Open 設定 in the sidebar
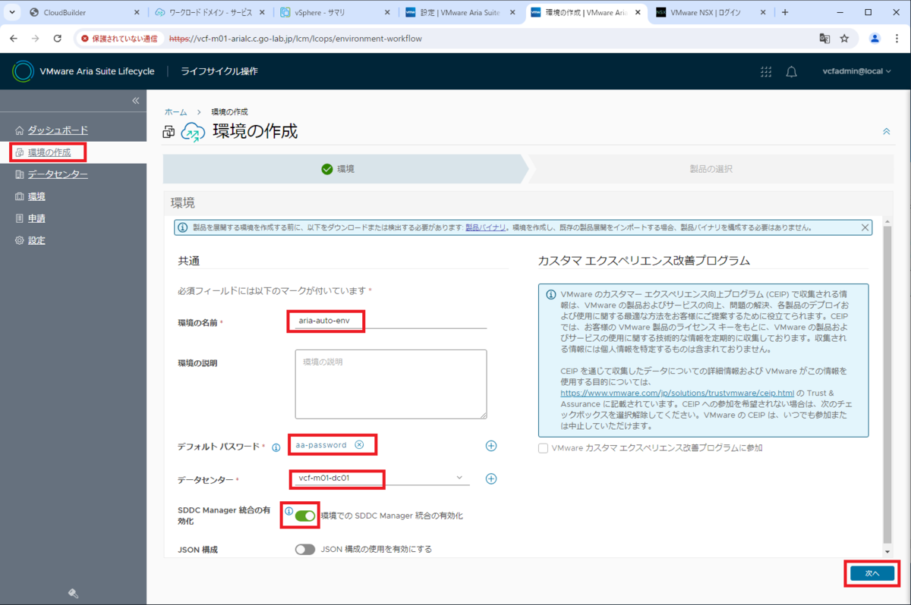911x605 pixels. pyautogui.click(x=36, y=240)
